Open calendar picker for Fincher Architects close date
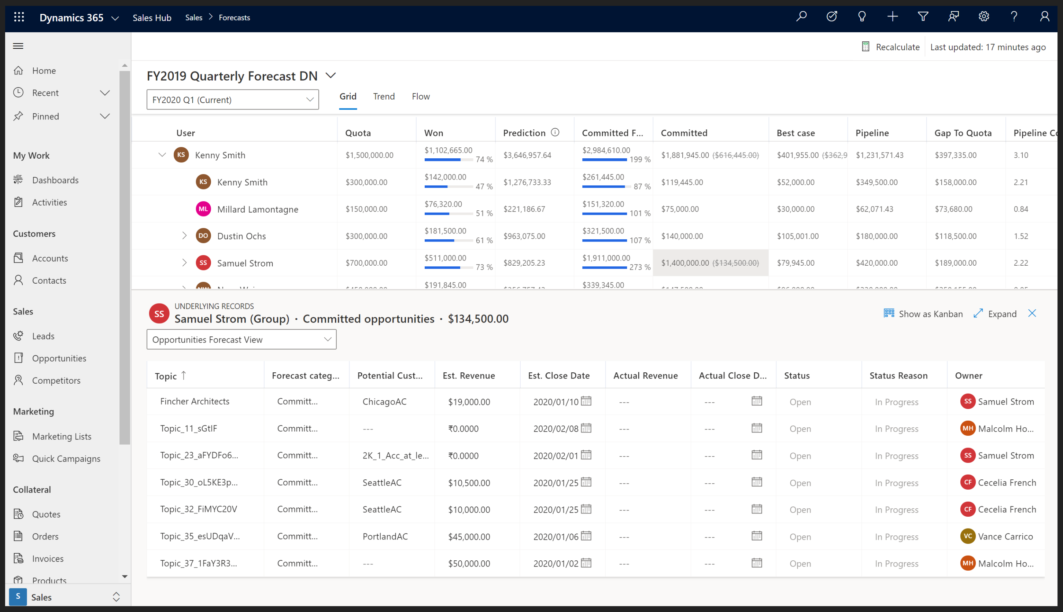The width and height of the screenshot is (1063, 612). click(x=586, y=401)
